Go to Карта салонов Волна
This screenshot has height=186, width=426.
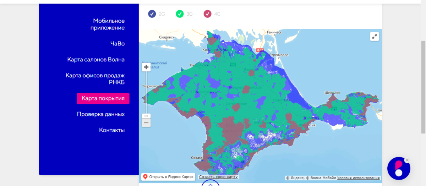point(96,59)
